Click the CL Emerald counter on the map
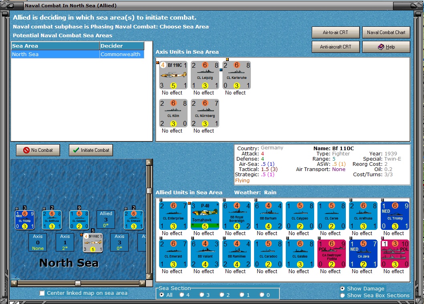 click(133, 220)
